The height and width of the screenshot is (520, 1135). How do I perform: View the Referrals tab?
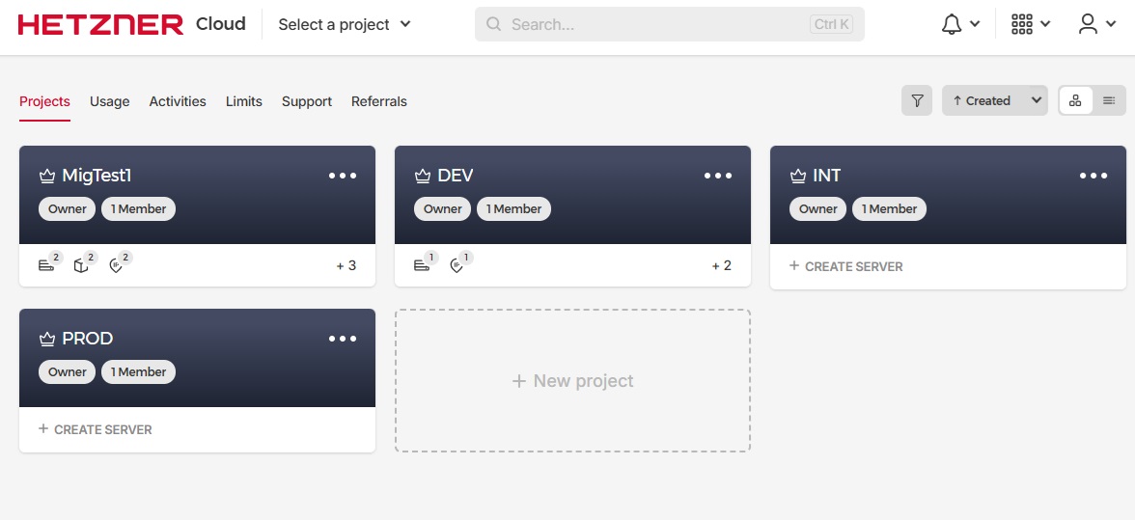click(x=379, y=101)
